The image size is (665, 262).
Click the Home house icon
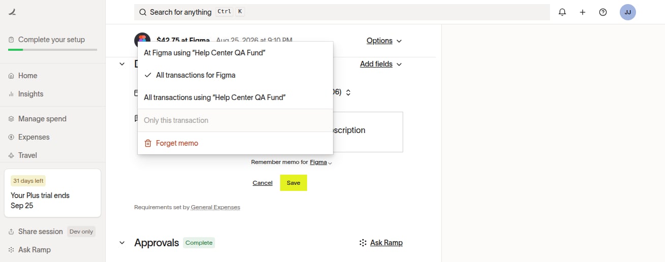pyautogui.click(x=11, y=76)
